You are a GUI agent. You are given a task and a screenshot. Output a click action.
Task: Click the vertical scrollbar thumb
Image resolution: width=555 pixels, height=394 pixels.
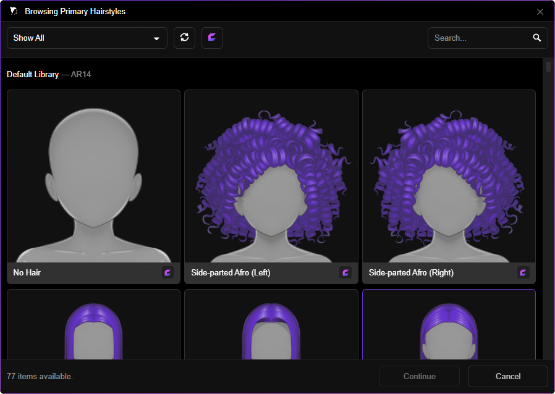coord(548,67)
